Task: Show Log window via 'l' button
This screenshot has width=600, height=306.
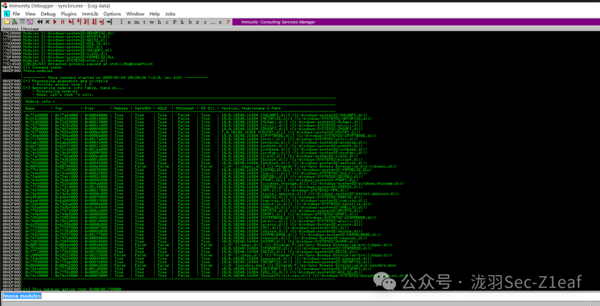Action: point(121,22)
